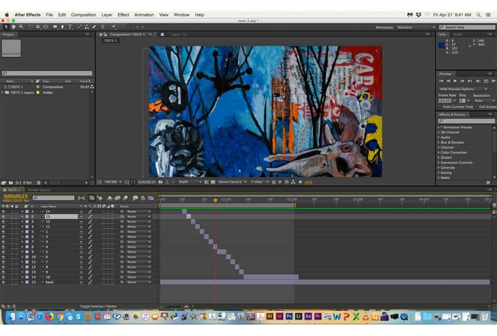Click the Brainstorm icon in timeline

[x=135, y=198]
